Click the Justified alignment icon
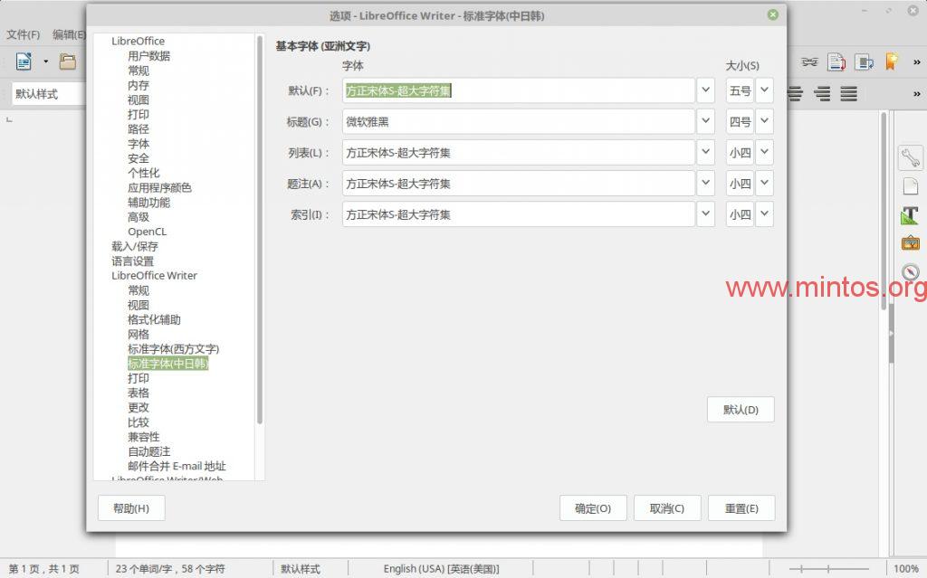Image resolution: width=927 pixels, height=578 pixels. pos(849,93)
